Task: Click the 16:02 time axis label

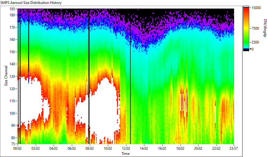Action: (x=162, y=149)
